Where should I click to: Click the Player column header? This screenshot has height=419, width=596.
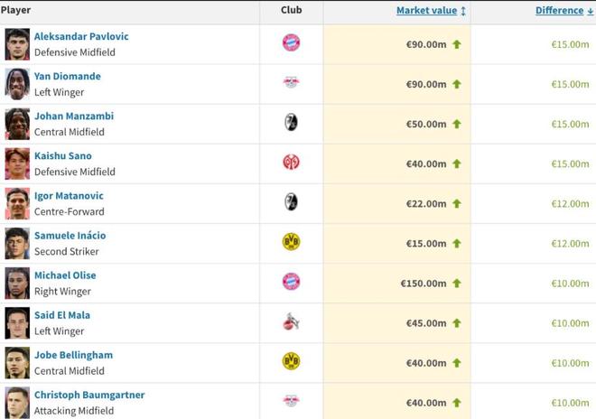tap(15, 10)
